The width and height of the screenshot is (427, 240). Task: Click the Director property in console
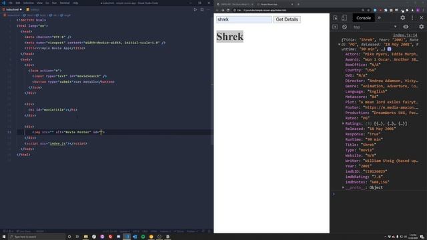382,81
